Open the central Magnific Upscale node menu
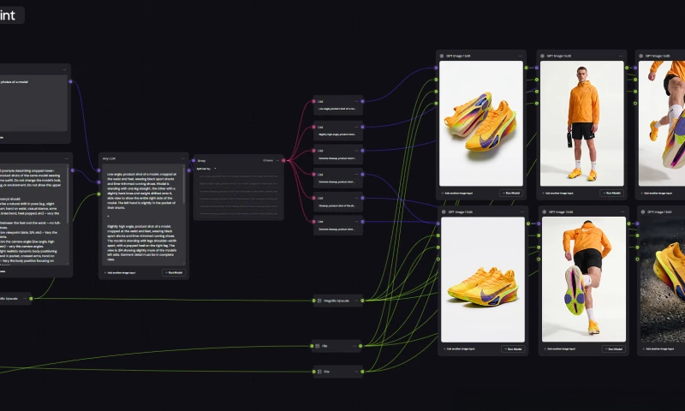This screenshot has width=685, height=411. [356, 301]
